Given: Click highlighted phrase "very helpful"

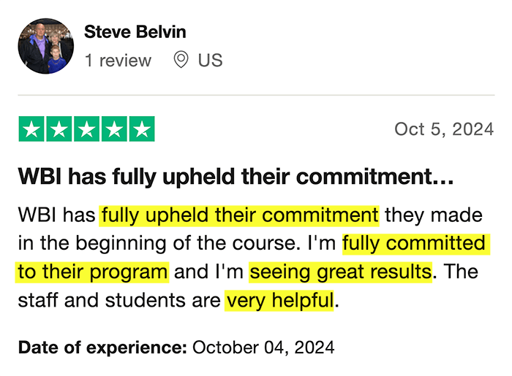Looking at the screenshot, I should pyautogui.click(x=279, y=300).
